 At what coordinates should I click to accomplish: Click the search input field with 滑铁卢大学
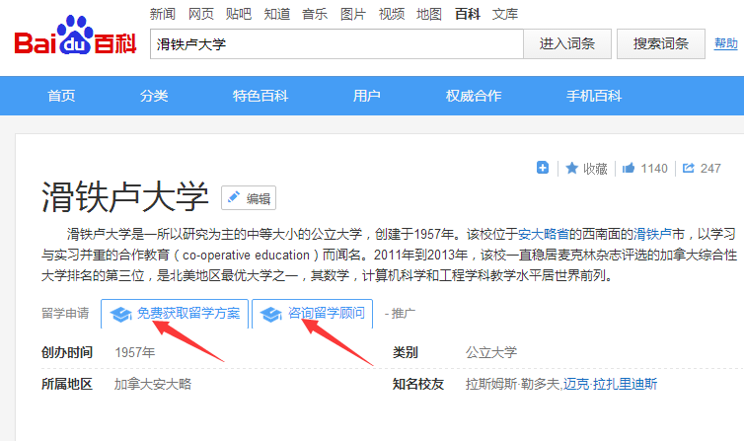pyautogui.click(x=336, y=44)
